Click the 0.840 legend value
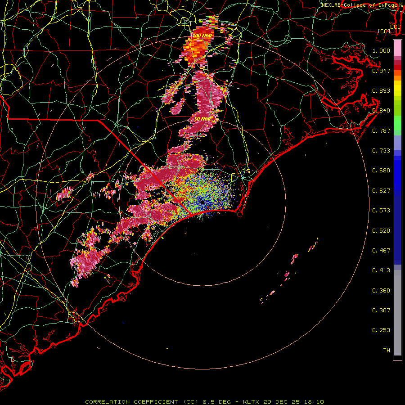 tap(381, 111)
